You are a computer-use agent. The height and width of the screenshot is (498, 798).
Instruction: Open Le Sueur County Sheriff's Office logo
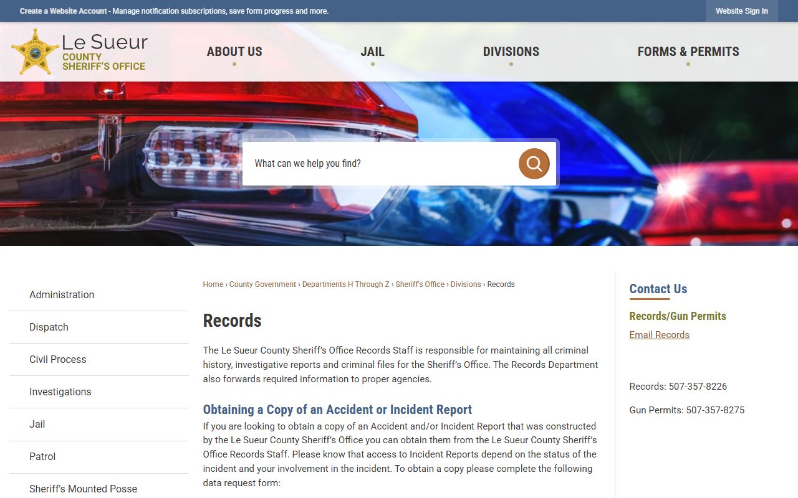pyautogui.click(x=79, y=52)
